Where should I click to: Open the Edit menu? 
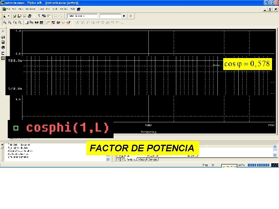pos(14,9)
